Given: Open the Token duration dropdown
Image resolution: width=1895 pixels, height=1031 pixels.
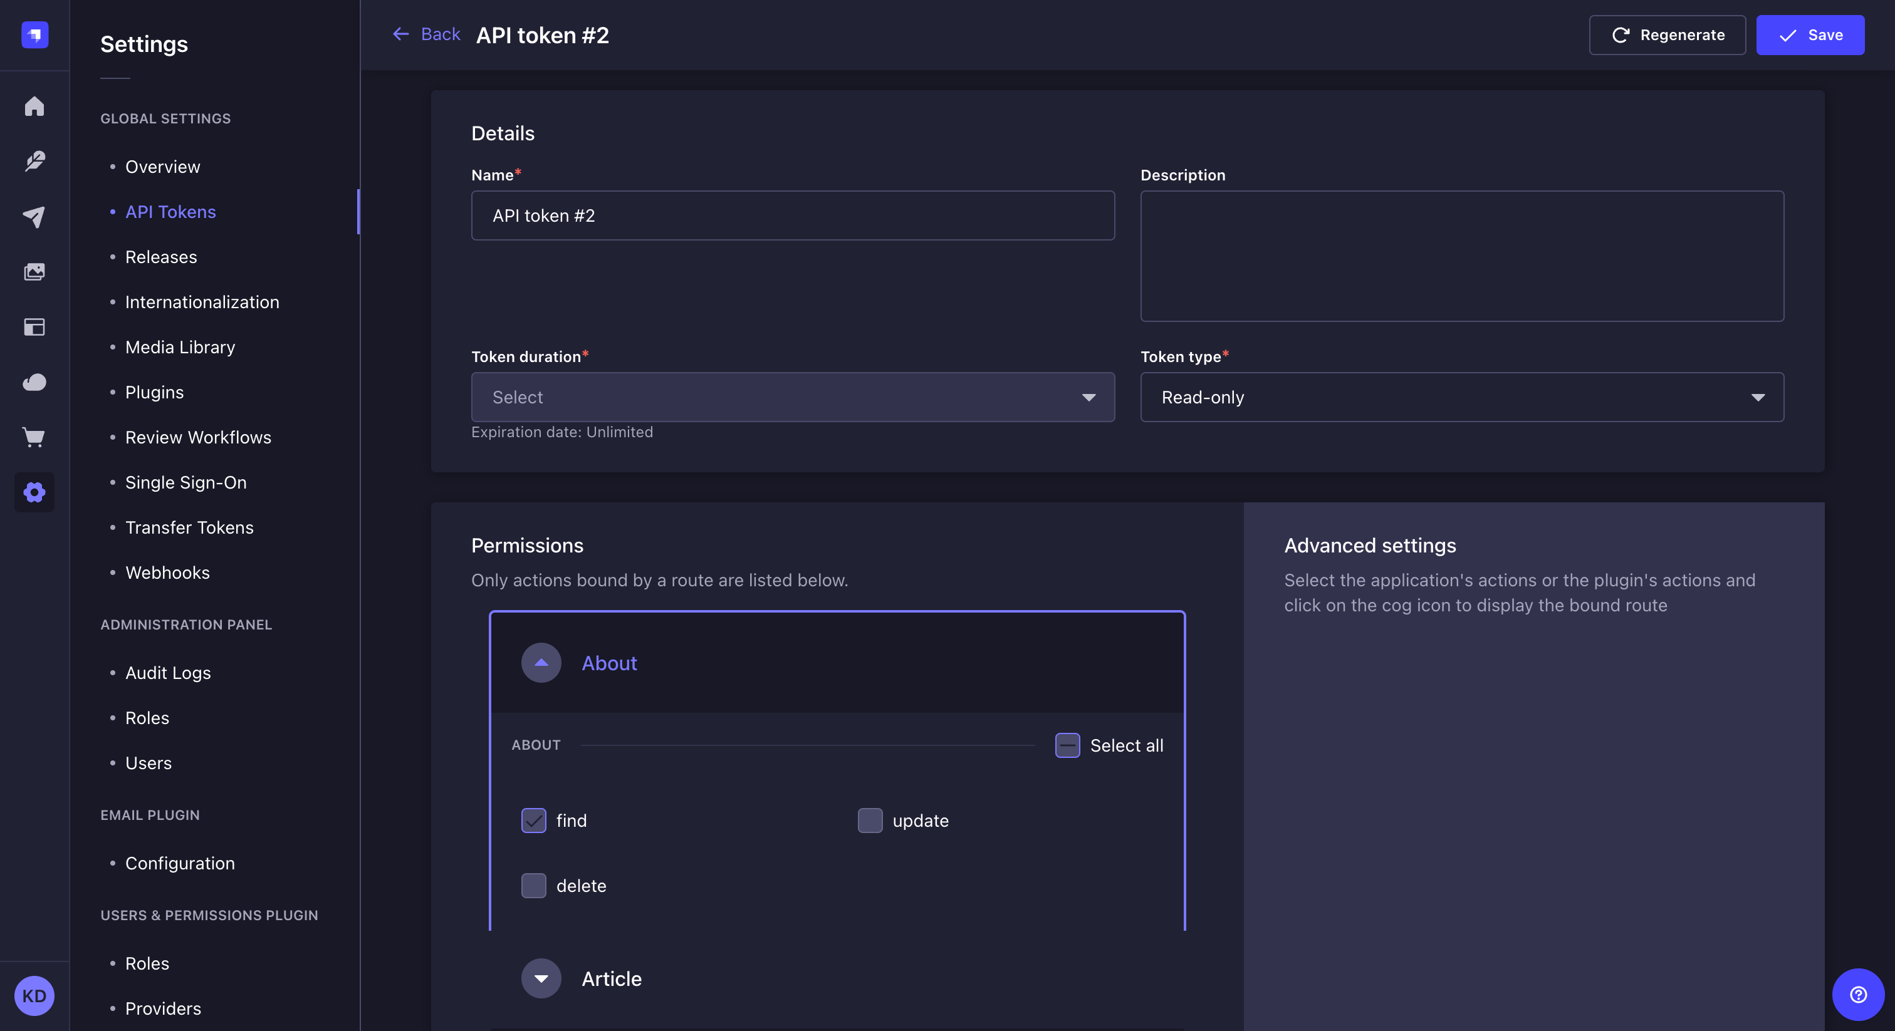Looking at the screenshot, I should click(792, 397).
